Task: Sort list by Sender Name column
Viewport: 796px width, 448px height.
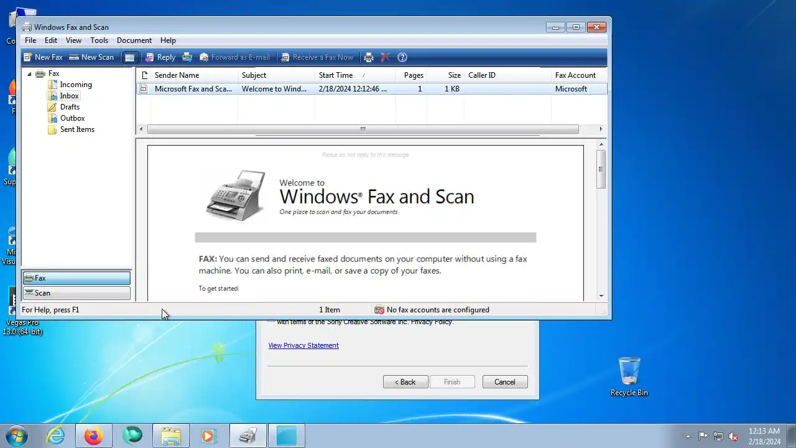Action: 194,75
